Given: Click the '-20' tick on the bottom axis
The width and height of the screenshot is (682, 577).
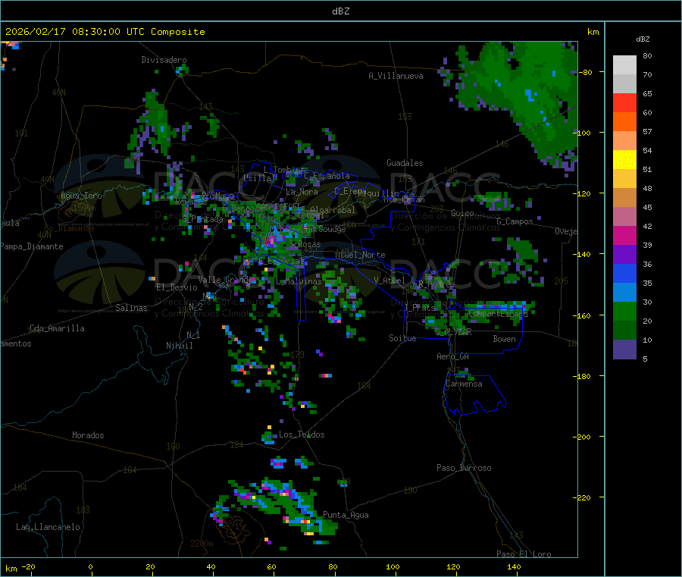Looking at the screenshot, I should tap(28, 566).
